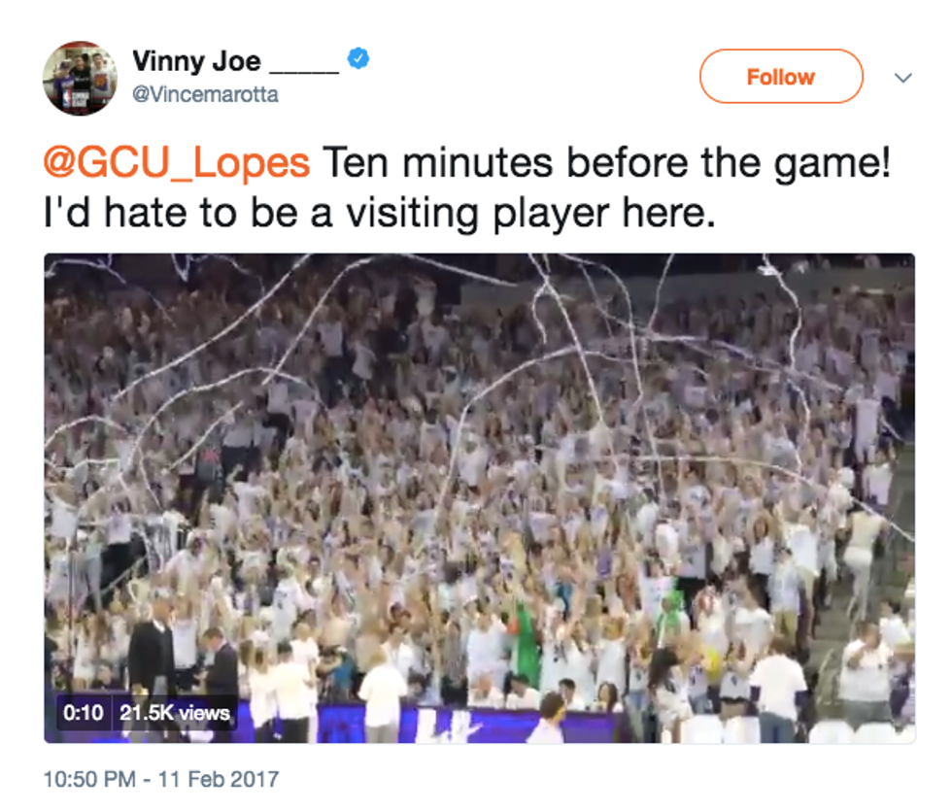952x811 pixels.
Task: Click the text 'Ten minutes before the game!'
Action: [605, 163]
